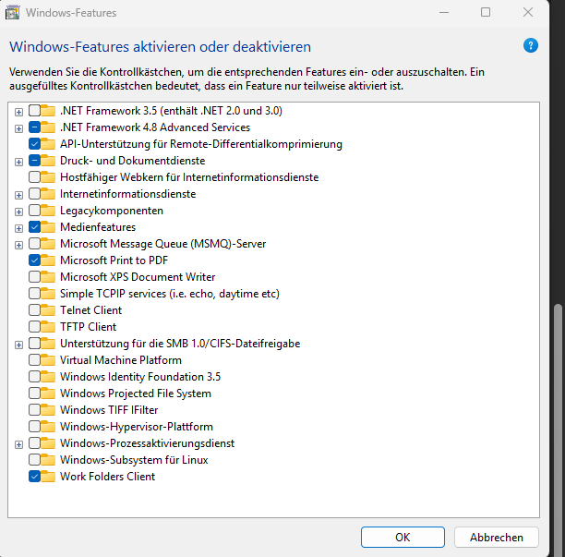Enable .NET Framework 3.5 checkbox

pos(34,110)
